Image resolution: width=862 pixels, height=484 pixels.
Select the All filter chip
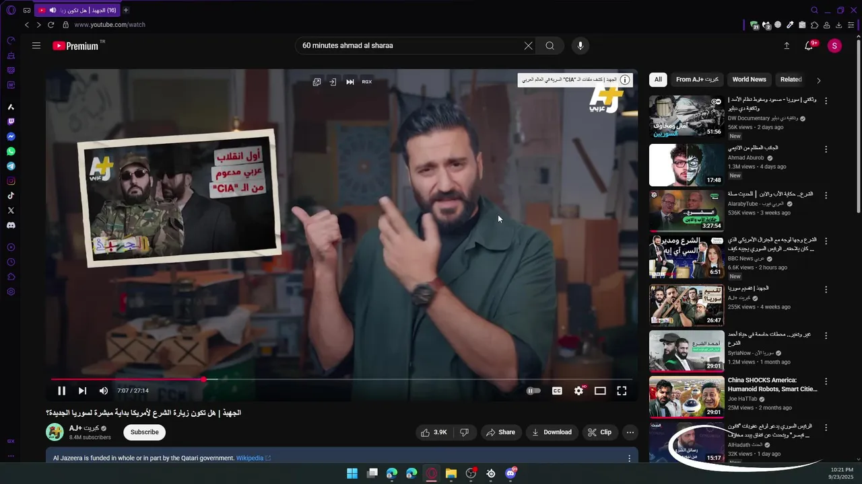click(x=658, y=79)
